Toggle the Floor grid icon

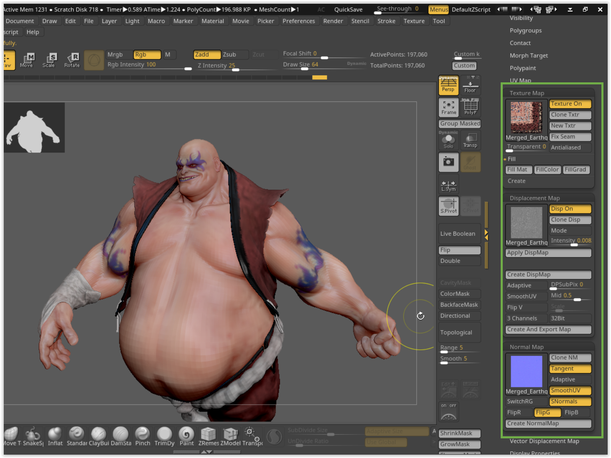(470, 85)
